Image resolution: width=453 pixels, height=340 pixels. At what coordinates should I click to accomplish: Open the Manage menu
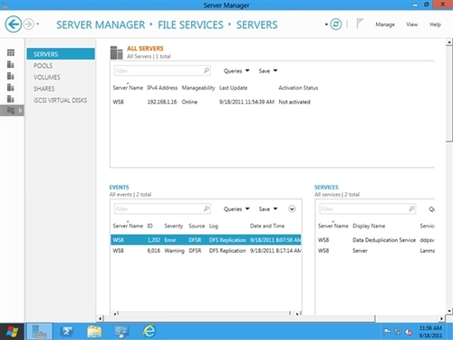[385, 24]
